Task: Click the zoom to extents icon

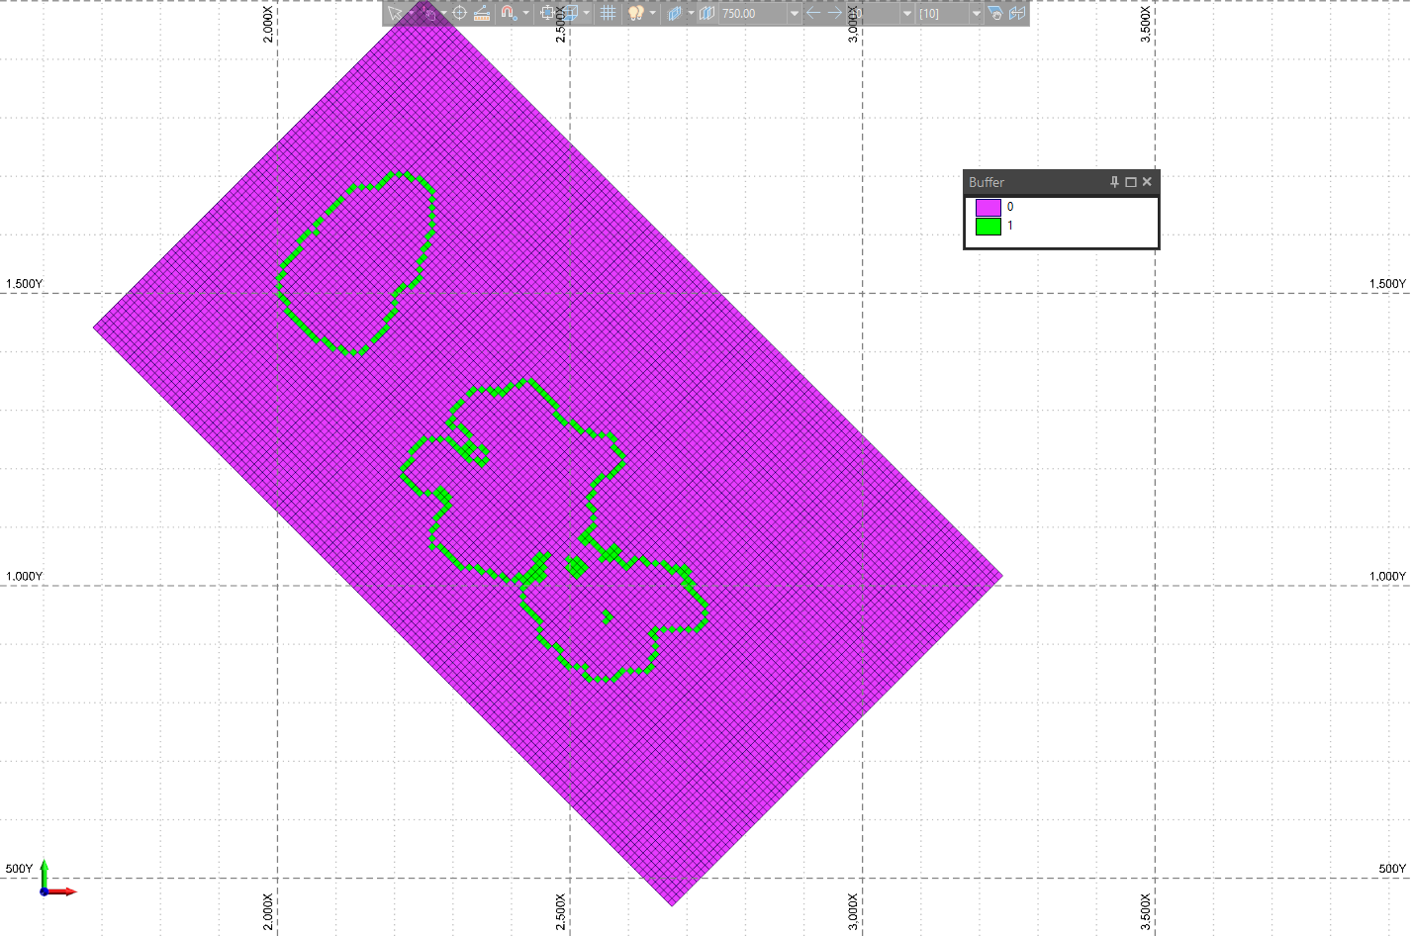Action: pyautogui.click(x=547, y=13)
